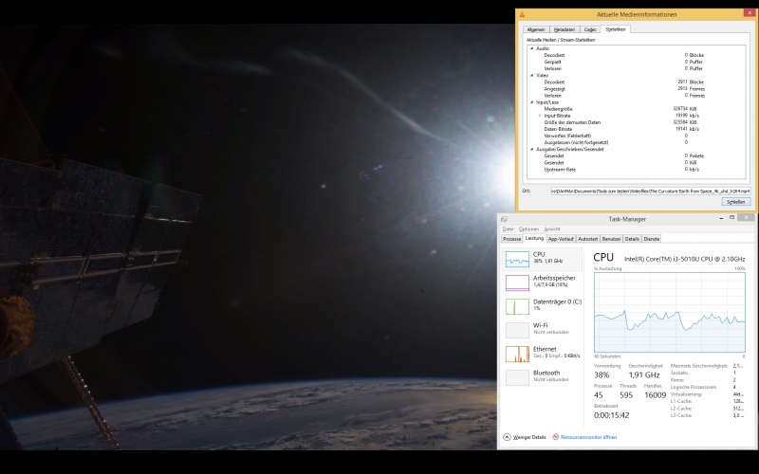
Task: Click the 16009 Handles count
Action: coord(655,395)
